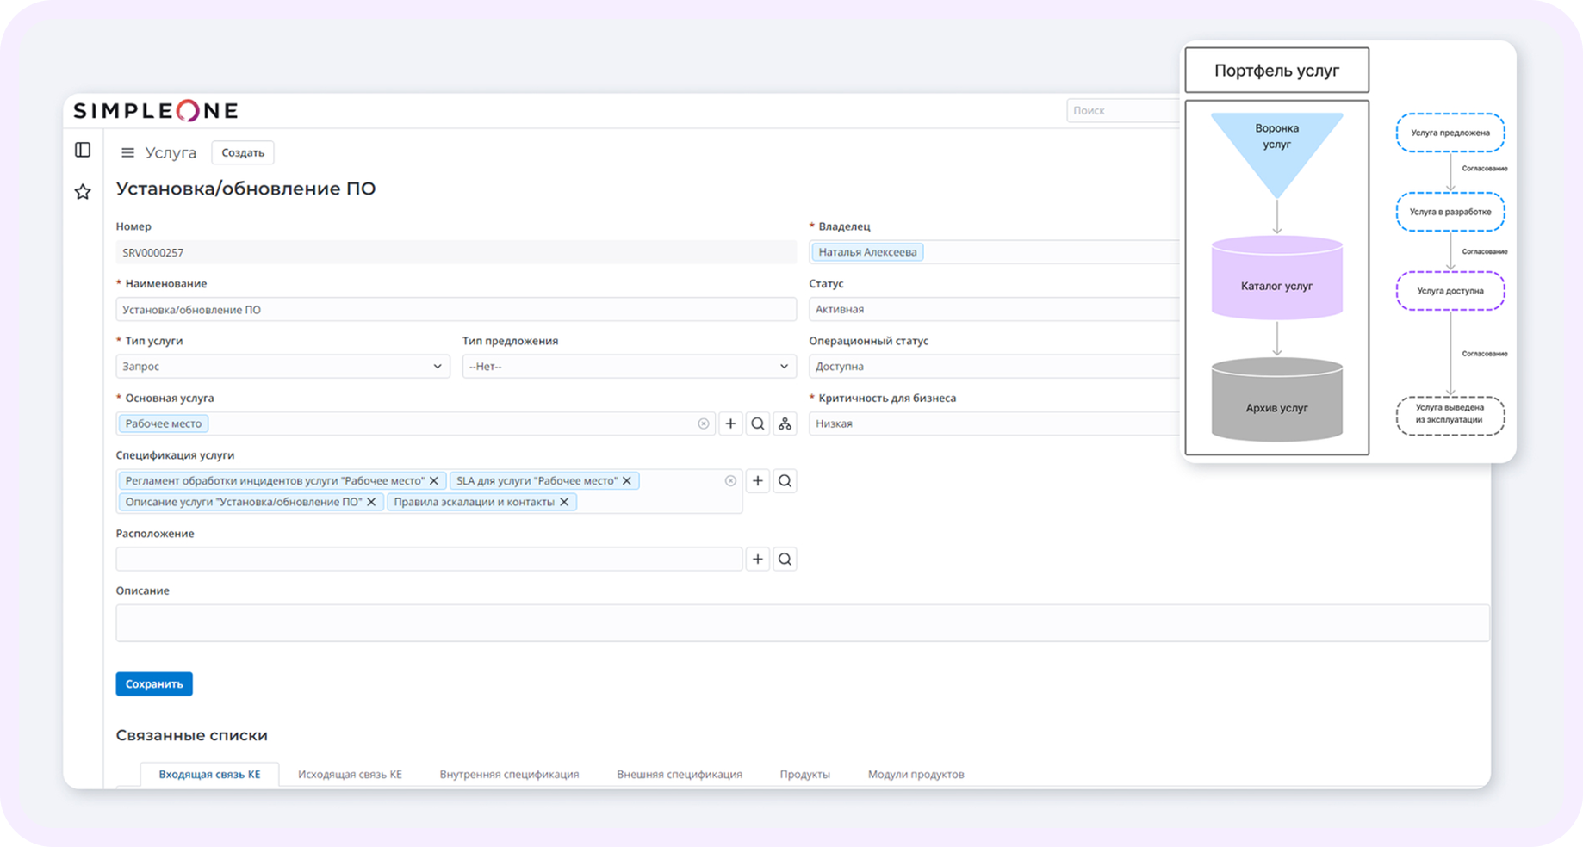Image resolution: width=1583 pixels, height=847 pixels.
Task: Click the Сохранить button
Action: pos(154,684)
